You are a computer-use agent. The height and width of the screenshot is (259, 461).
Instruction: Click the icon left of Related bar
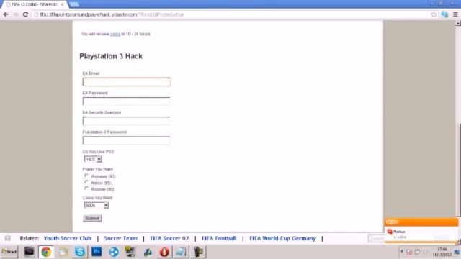(8, 238)
